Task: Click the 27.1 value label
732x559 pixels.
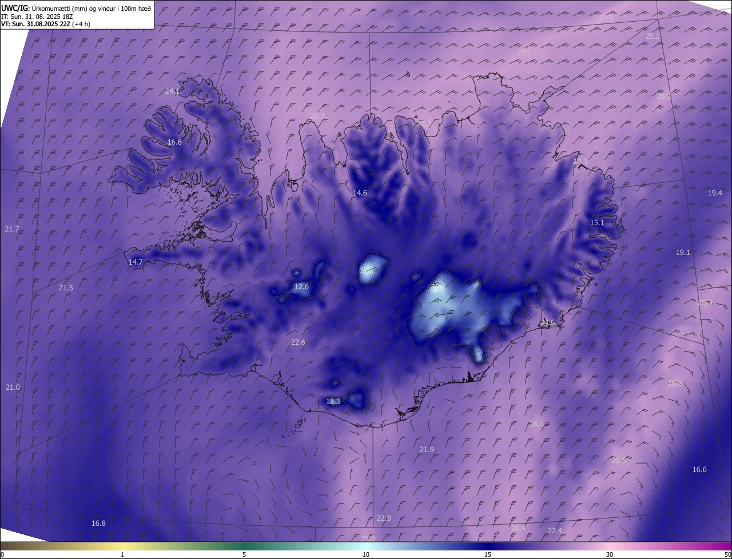Action: click(x=524, y=53)
